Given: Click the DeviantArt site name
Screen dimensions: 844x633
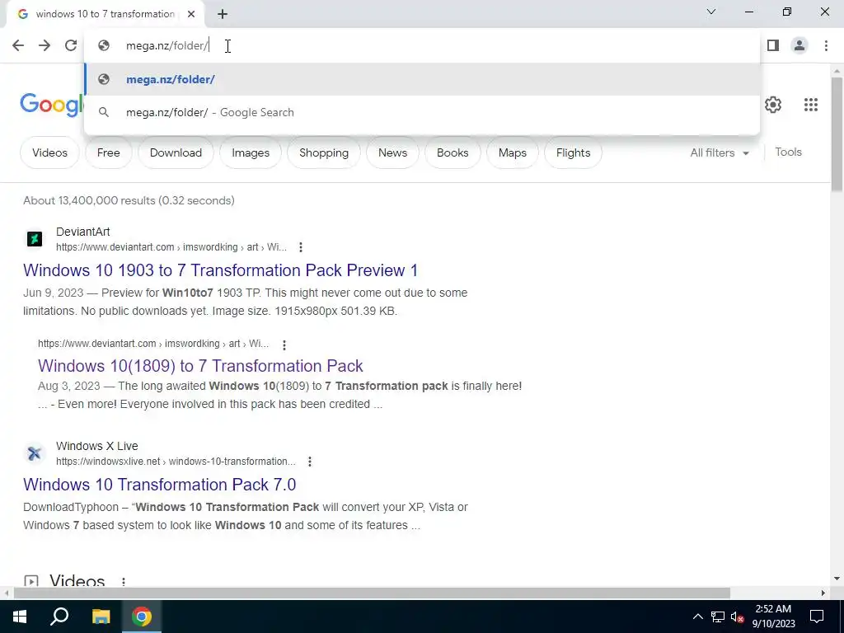Looking at the screenshot, I should click(x=83, y=232).
